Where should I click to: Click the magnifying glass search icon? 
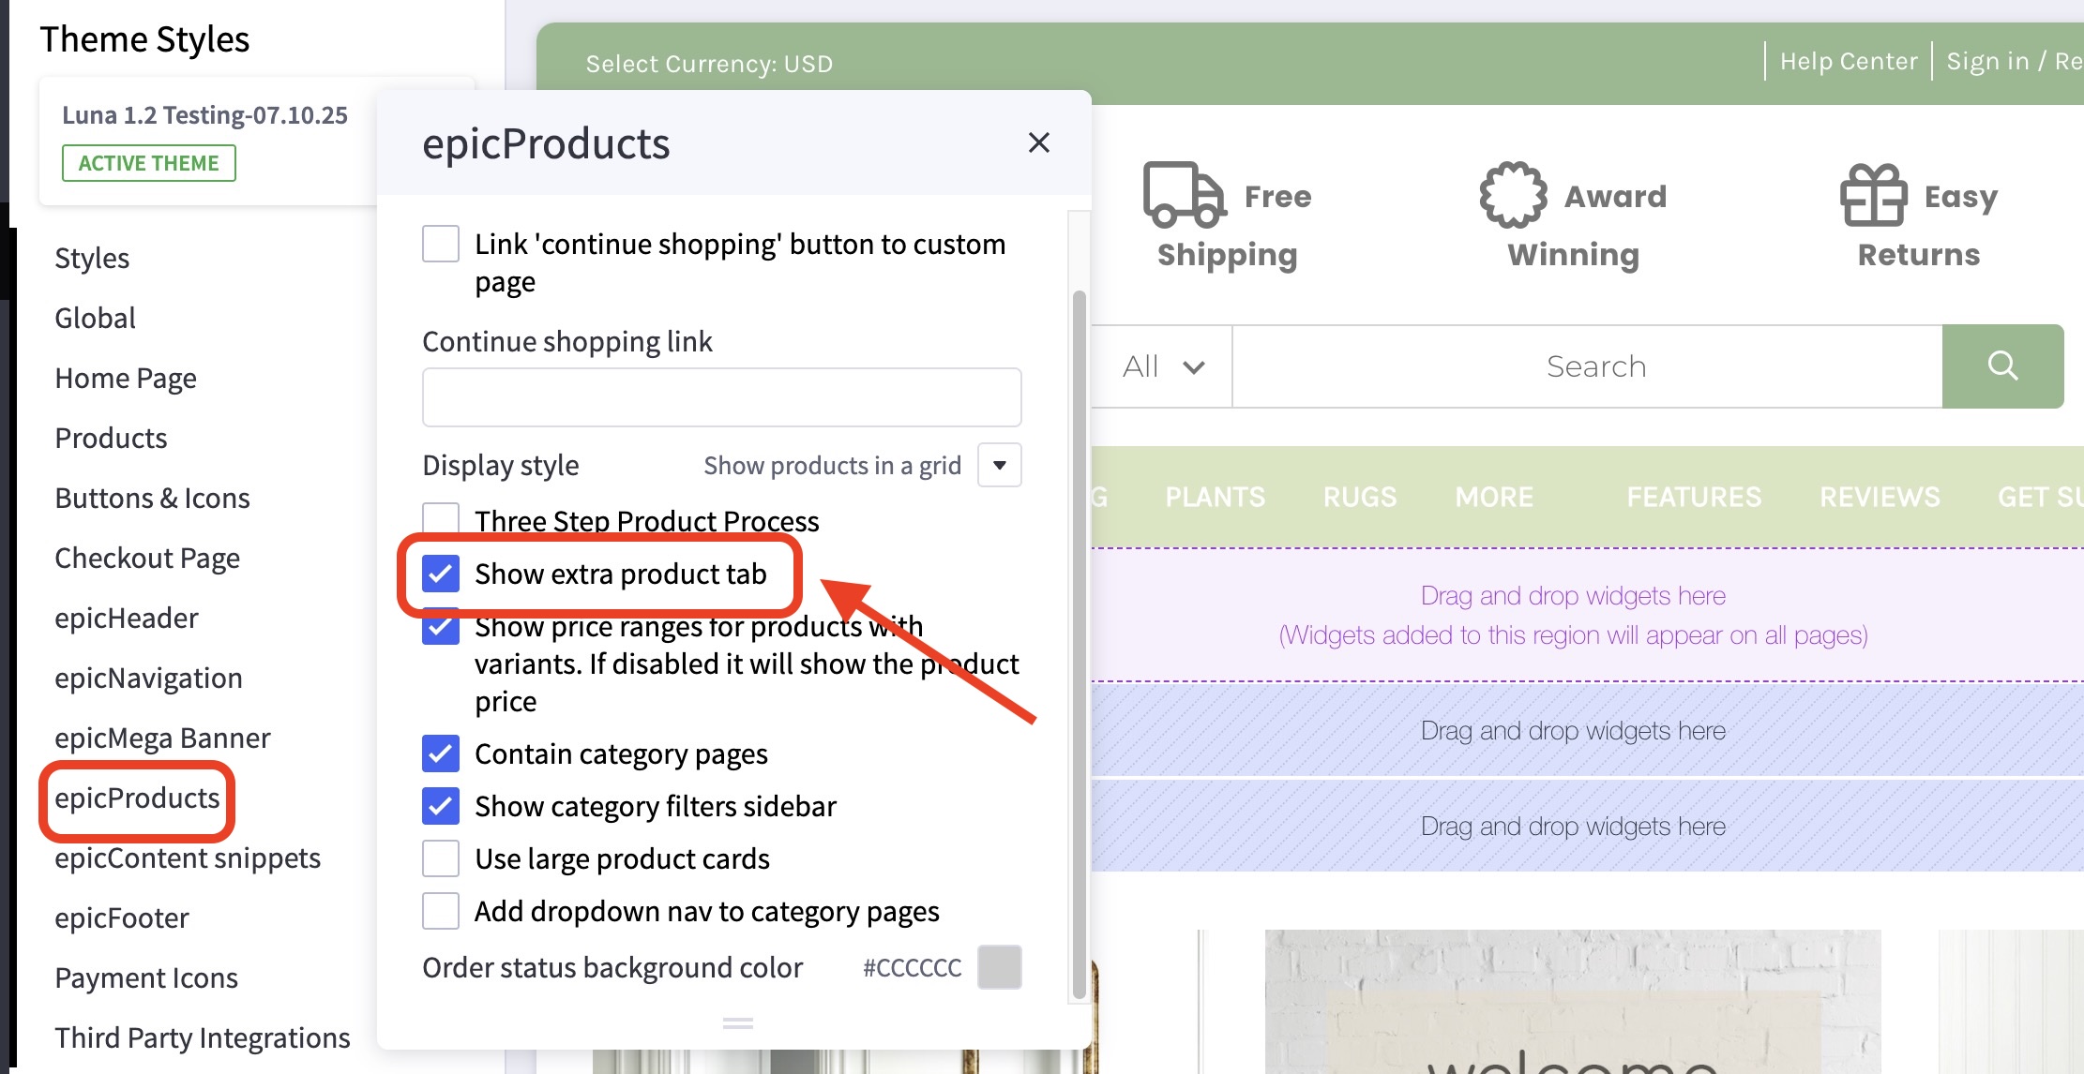2003,366
